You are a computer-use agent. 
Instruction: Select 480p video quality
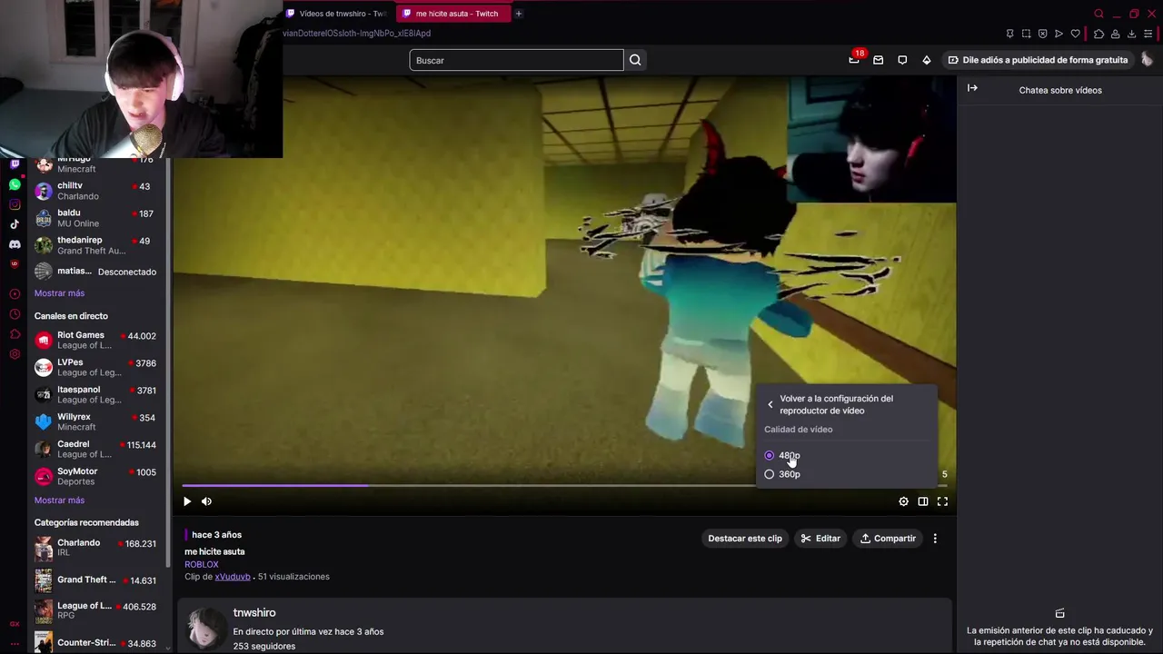782,455
